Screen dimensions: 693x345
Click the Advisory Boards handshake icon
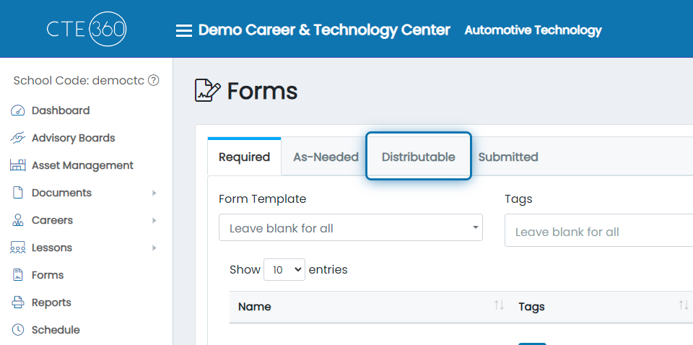[x=17, y=138]
